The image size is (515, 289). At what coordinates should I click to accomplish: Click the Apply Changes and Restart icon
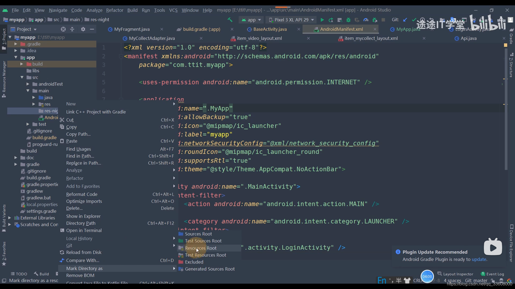tap(331, 20)
